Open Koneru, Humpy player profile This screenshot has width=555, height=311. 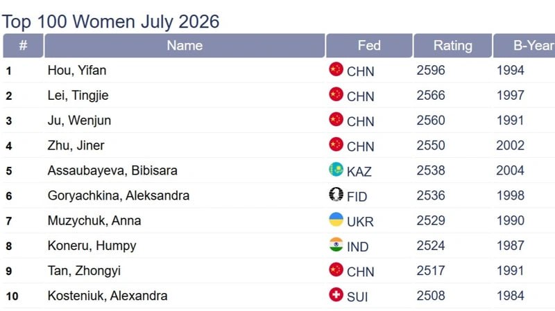tap(92, 246)
